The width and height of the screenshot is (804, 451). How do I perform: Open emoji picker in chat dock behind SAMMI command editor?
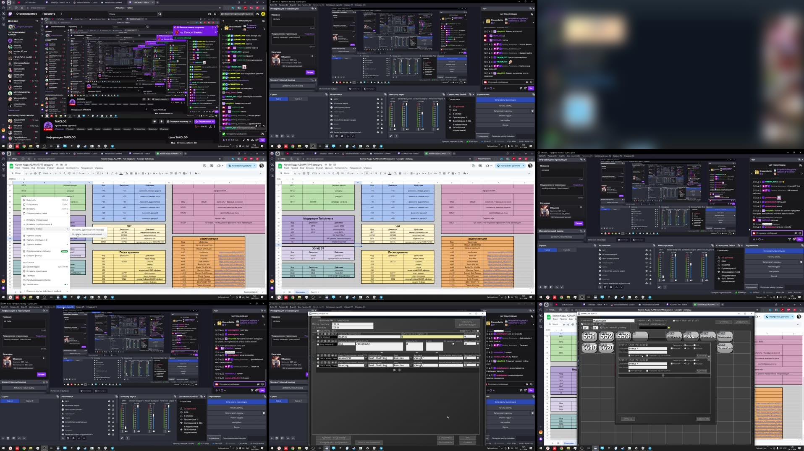click(531, 384)
